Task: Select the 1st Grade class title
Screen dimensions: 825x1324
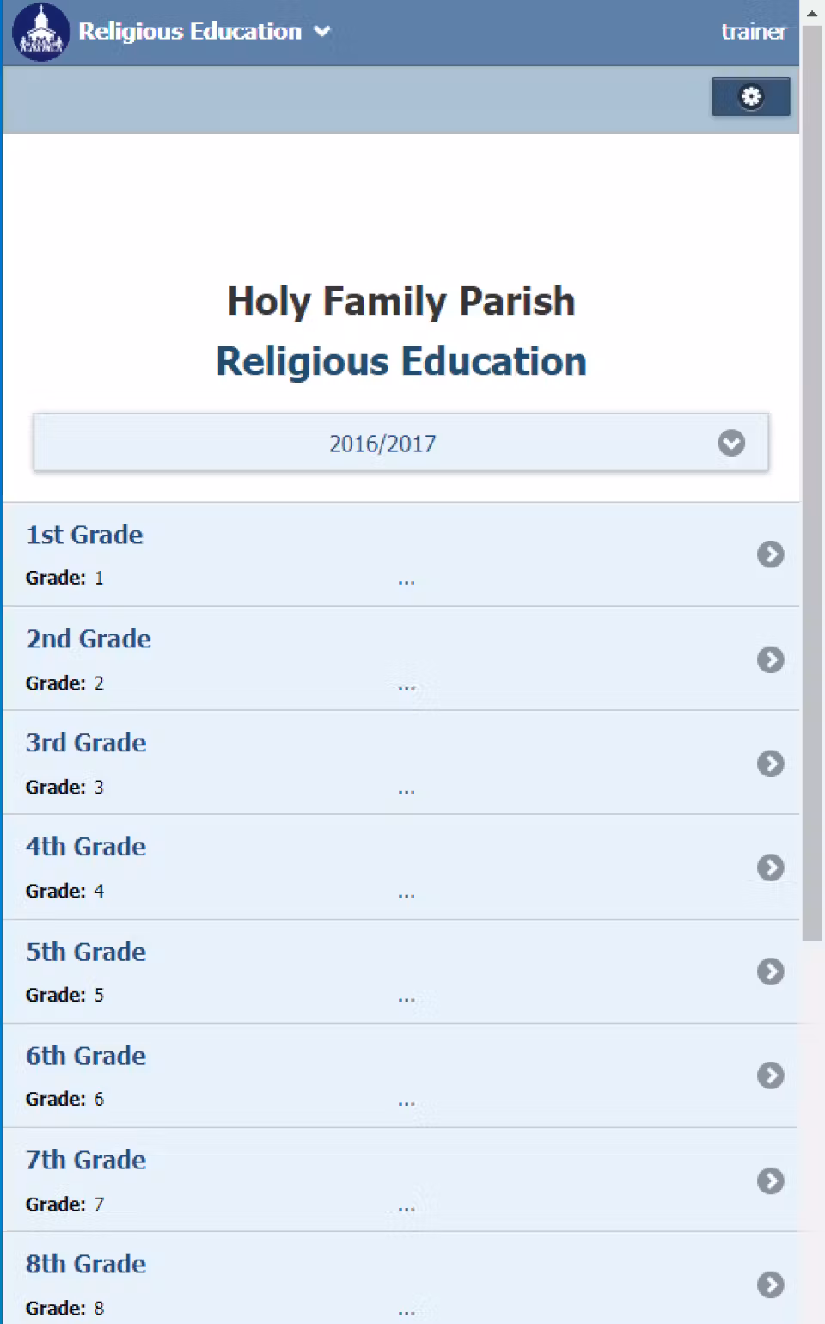Action: tap(84, 535)
